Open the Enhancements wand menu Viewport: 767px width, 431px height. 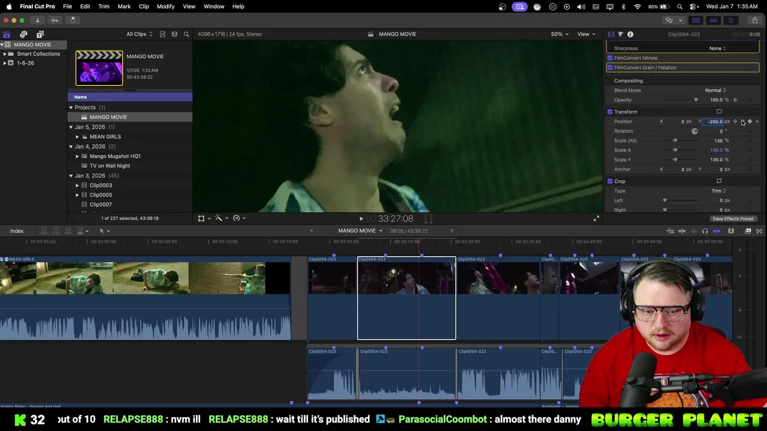[x=221, y=218]
